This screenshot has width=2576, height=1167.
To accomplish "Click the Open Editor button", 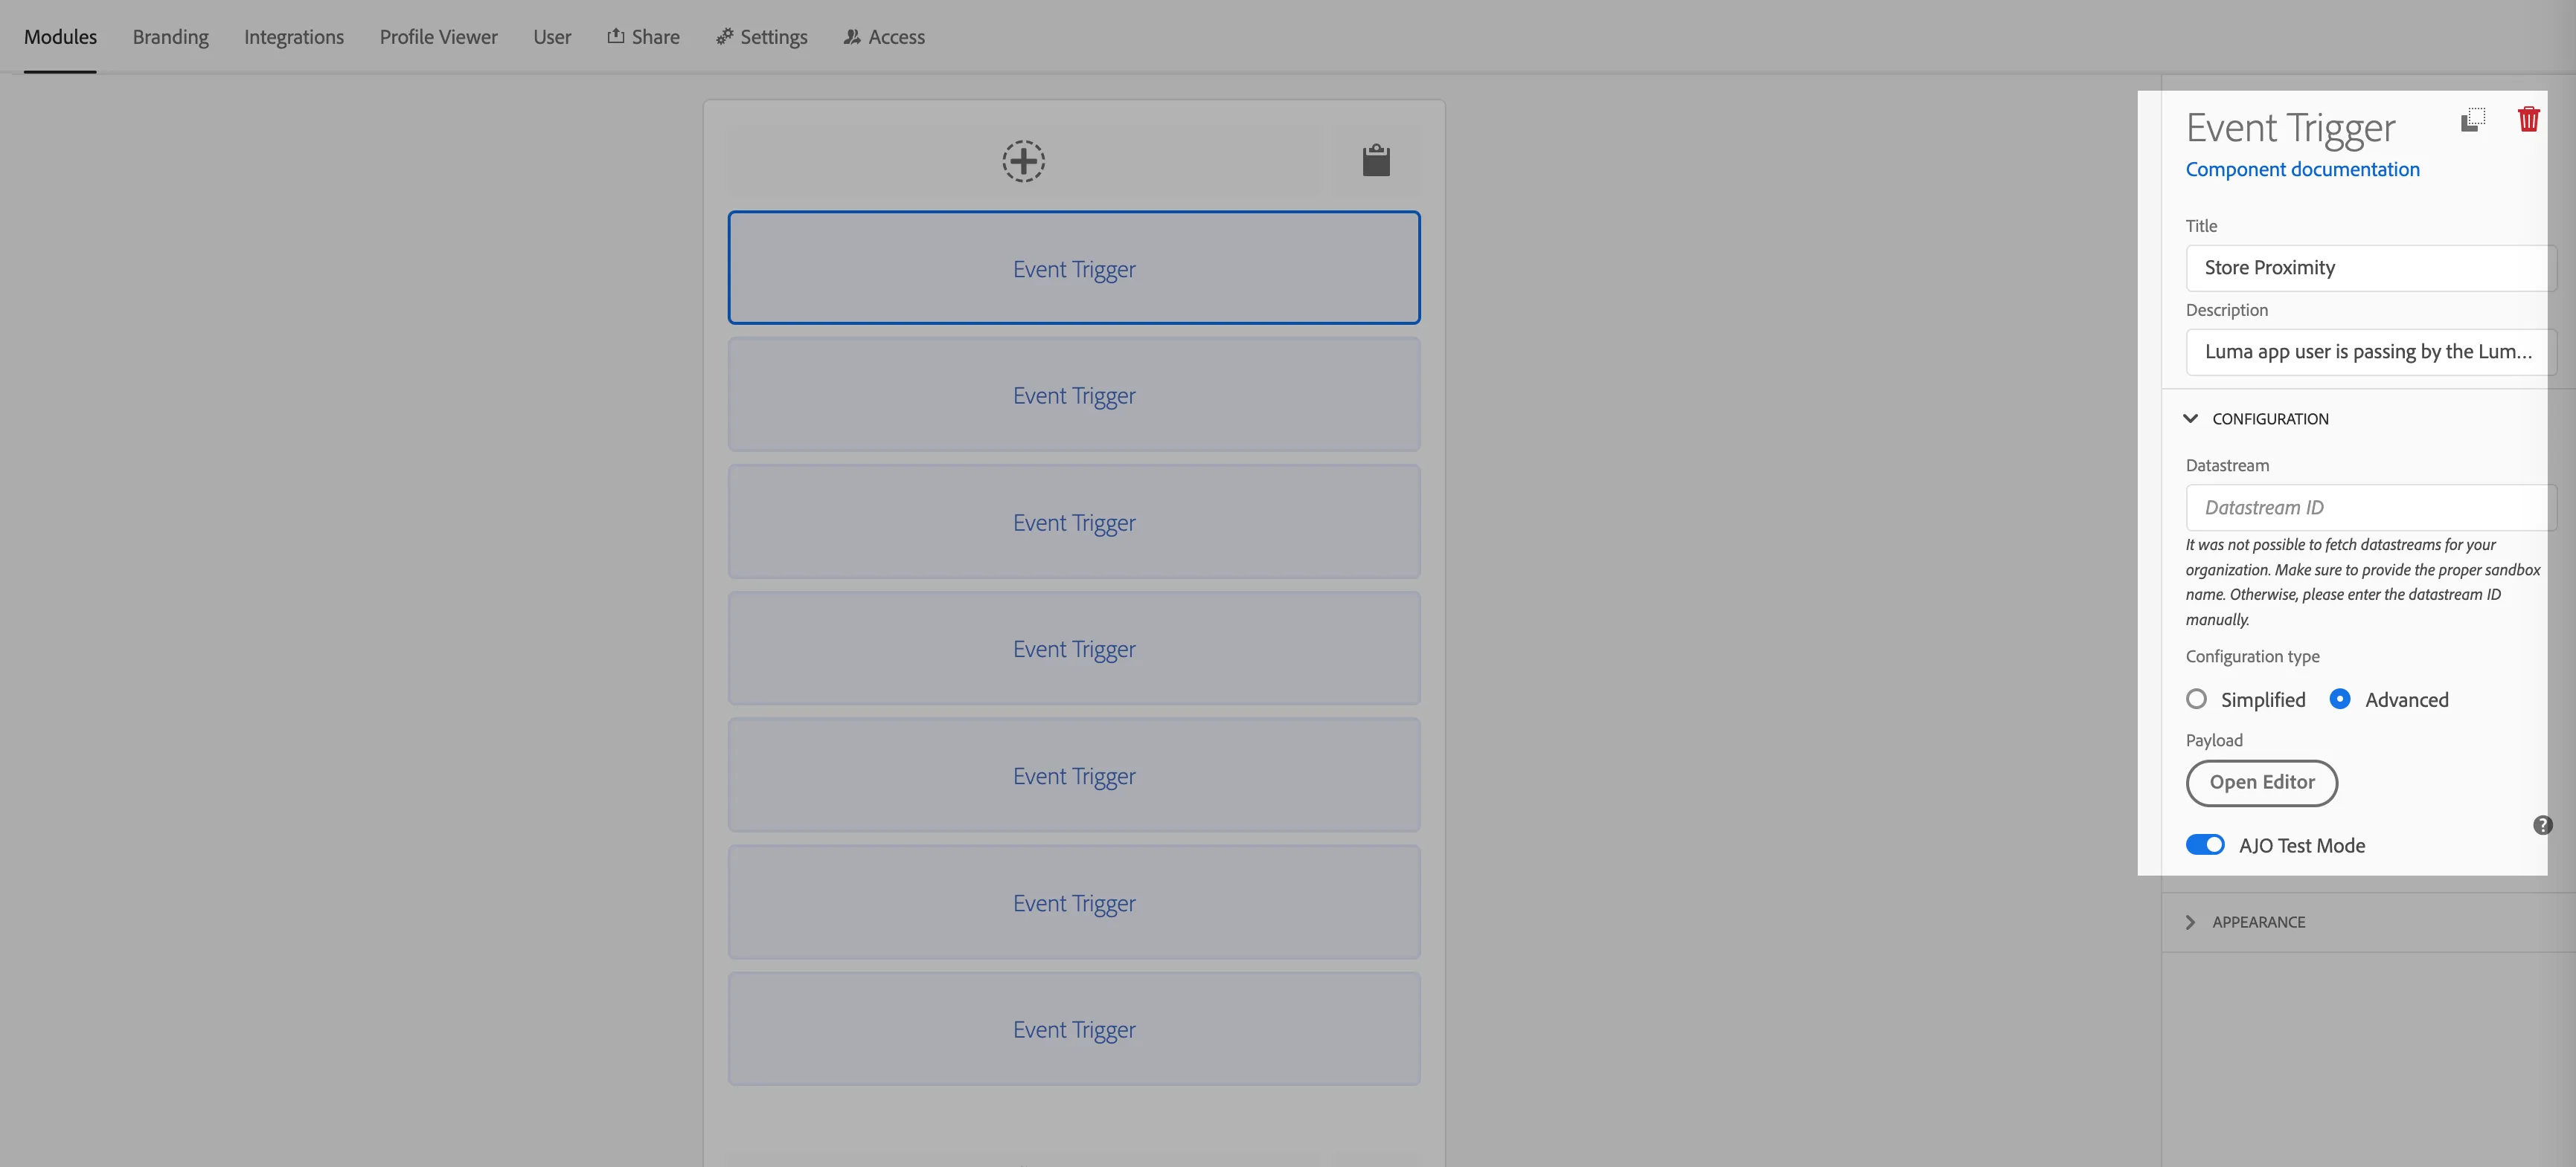I will [x=2261, y=782].
